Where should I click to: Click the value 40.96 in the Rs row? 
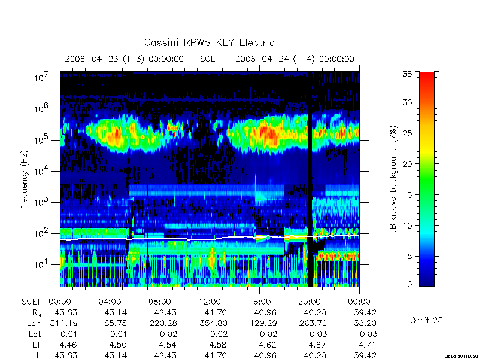[265, 312]
